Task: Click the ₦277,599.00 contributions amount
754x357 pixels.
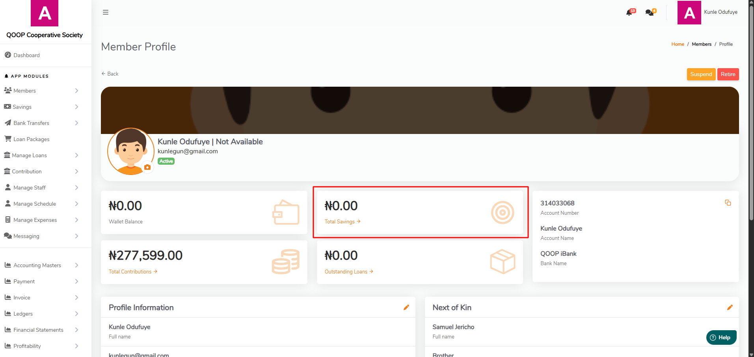Action: pyautogui.click(x=145, y=255)
